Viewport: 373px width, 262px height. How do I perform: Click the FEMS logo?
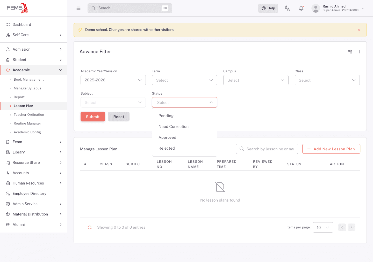(17, 8)
